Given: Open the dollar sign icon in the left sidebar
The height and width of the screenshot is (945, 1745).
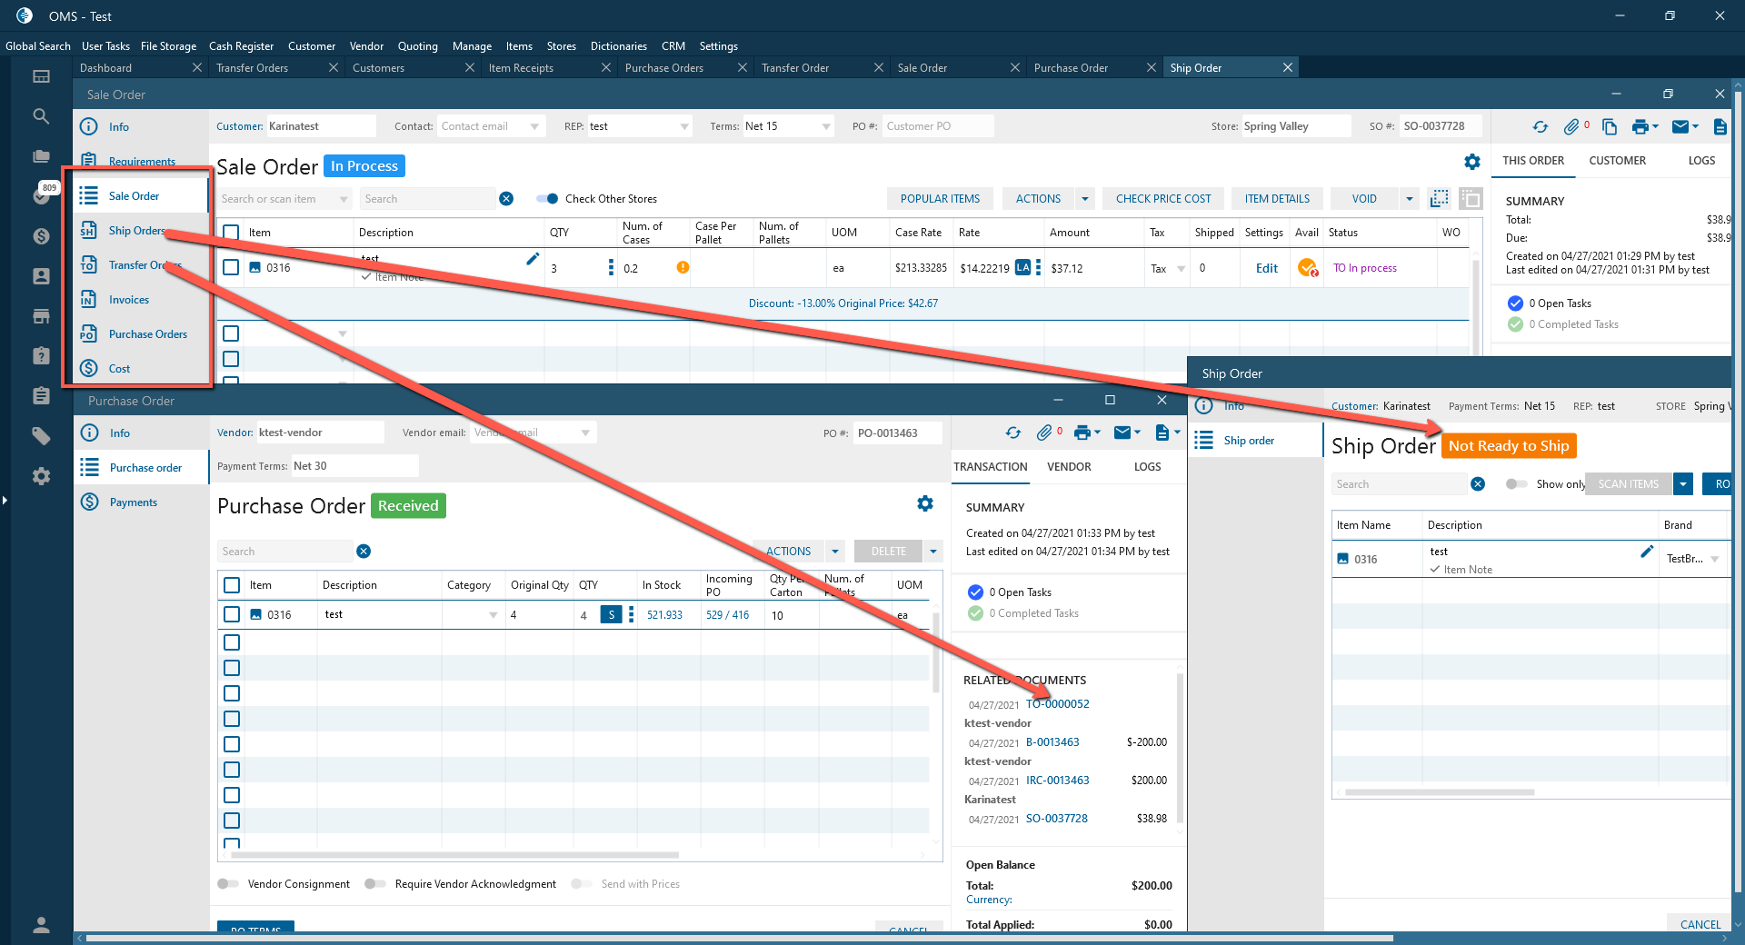Looking at the screenshot, I should (x=41, y=236).
